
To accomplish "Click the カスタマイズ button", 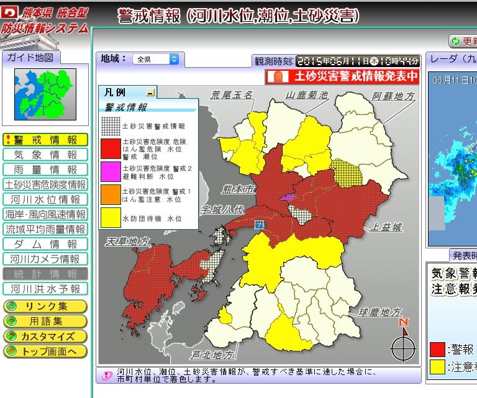I will [45, 337].
